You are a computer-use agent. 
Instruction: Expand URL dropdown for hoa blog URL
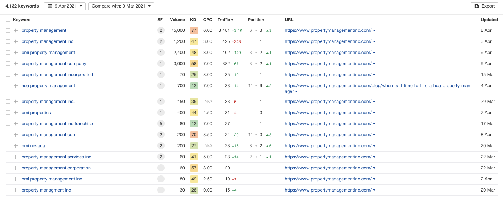pyautogui.click(x=296, y=92)
